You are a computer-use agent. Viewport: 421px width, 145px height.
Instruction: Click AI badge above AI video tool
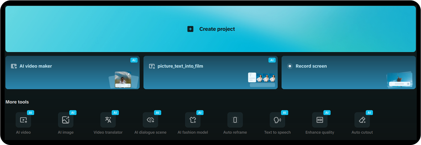30,113
